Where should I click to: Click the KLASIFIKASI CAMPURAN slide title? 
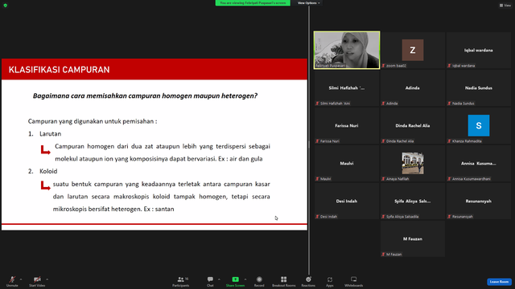pos(59,70)
